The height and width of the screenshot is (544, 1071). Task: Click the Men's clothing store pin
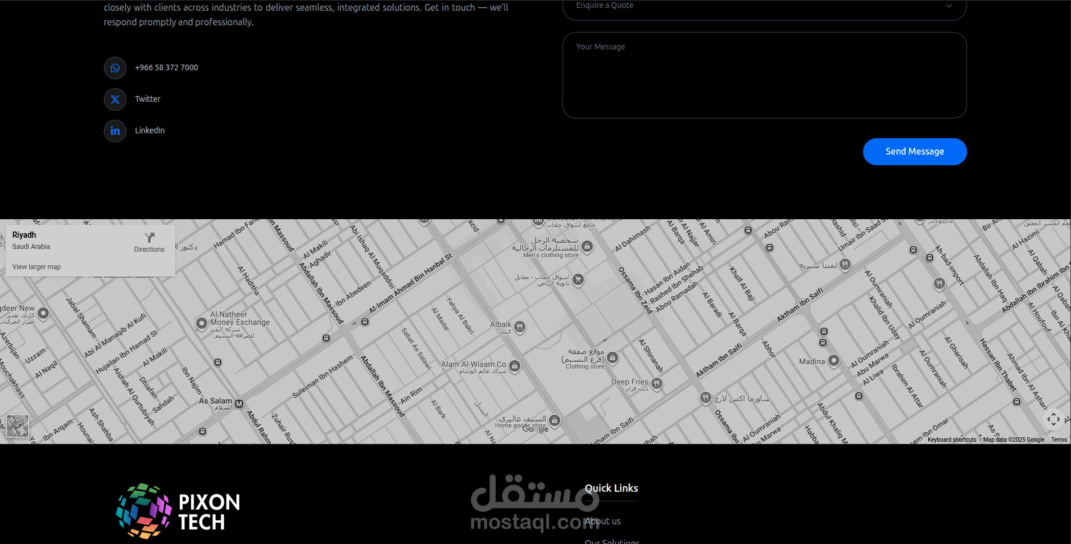tap(587, 247)
